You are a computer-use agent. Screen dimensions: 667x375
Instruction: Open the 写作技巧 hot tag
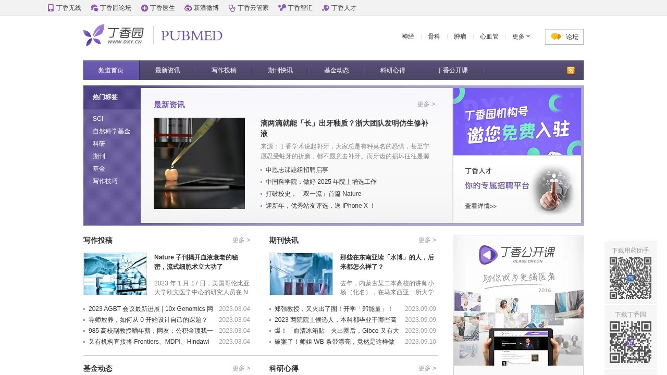coord(105,181)
